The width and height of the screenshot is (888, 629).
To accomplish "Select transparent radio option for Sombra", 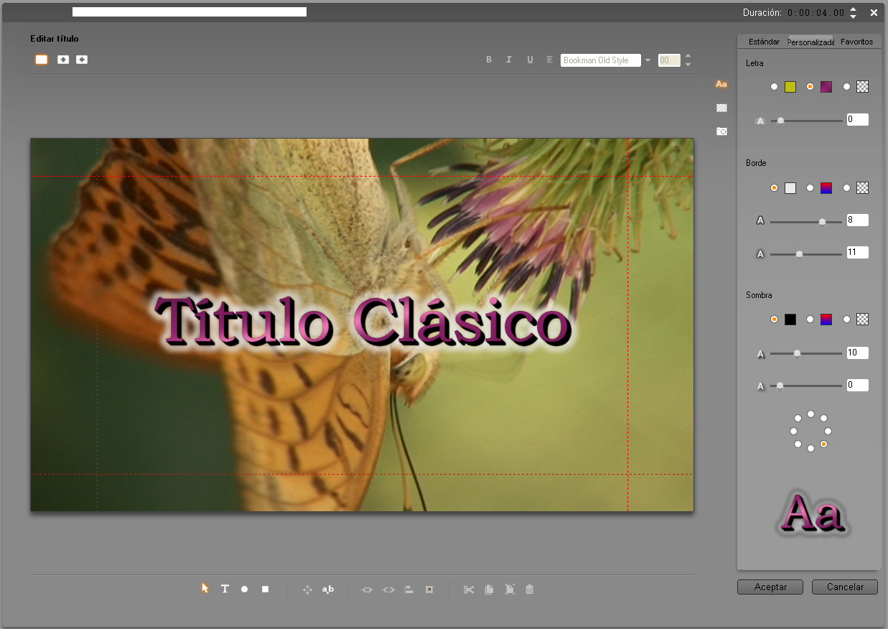I will (847, 319).
